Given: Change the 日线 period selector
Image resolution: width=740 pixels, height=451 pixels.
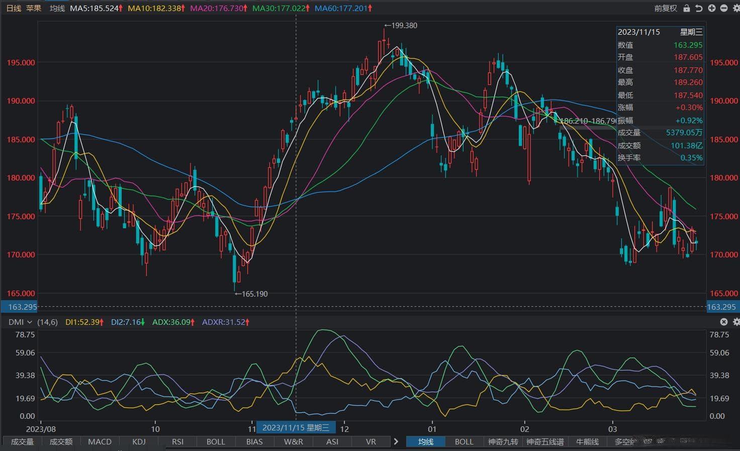Looking at the screenshot, I should coord(14,9).
